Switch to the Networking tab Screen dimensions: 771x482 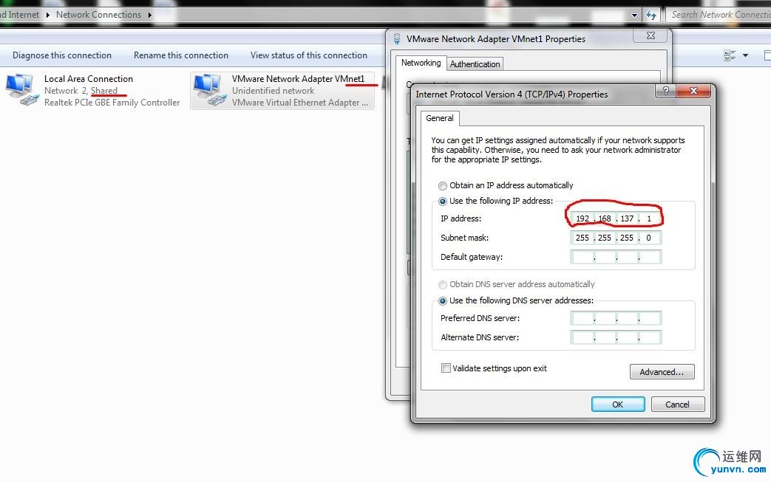[x=421, y=63]
